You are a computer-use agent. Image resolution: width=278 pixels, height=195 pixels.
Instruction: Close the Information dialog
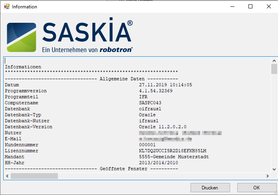[269, 6]
